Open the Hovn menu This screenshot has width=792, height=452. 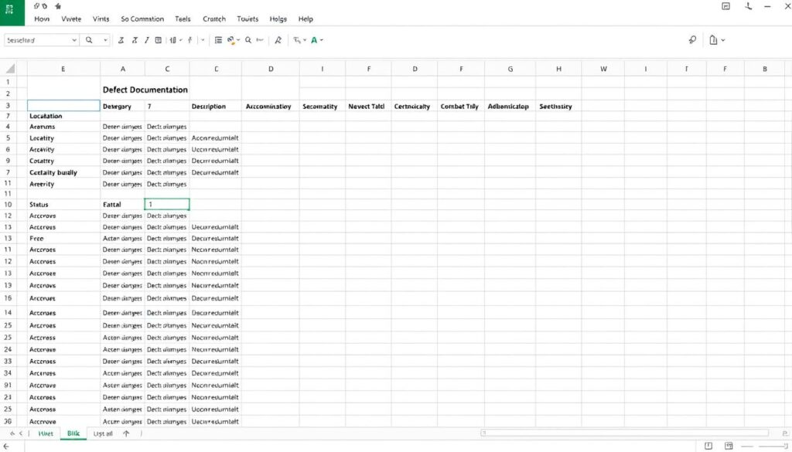tap(42, 19)
